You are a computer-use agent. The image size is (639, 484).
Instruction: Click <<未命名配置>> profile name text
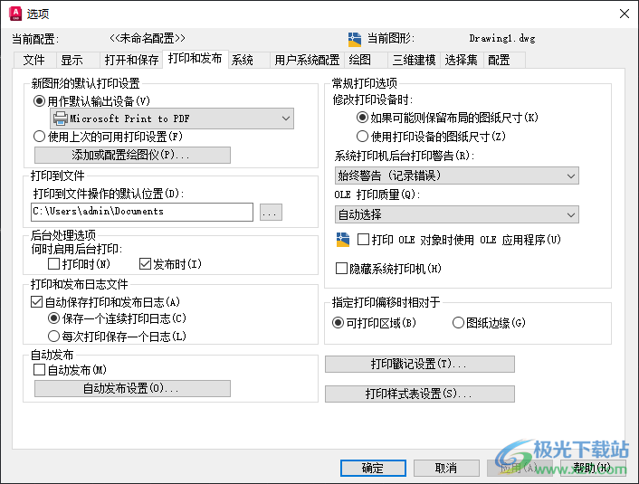coord(148,39)
